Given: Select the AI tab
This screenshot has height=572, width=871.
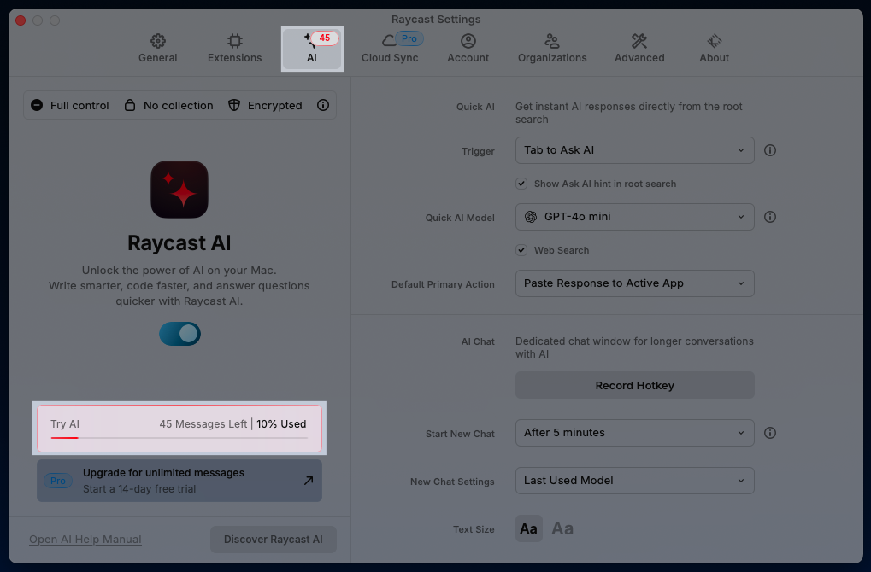Looking at the screenshot, I should point(312,49).
